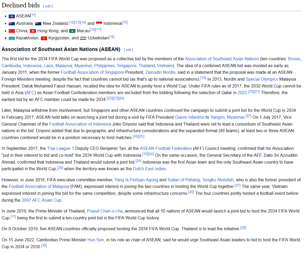Open citation [13] after New Zealand
This screenshot has width=305, height=254.
pos(77,22)
